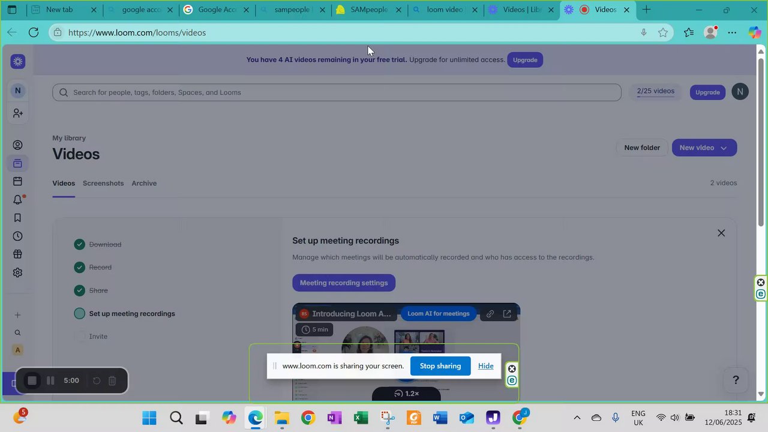Switch to the Screenshots tab
The height and width of the screenshot is (432, 768).
coord(103,183)
